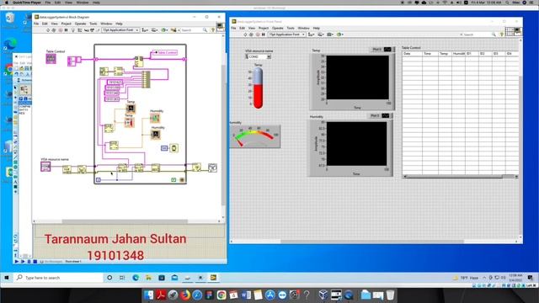Open Chrome from macOS dock
Screen dimensions: 539x303
pyautogui.click(x=221, y=295)
